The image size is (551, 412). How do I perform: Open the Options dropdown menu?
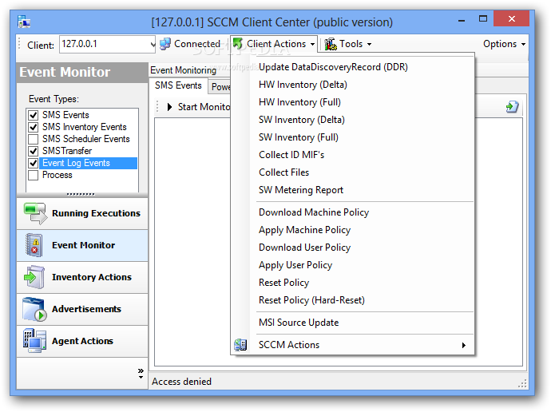[504, 44]
